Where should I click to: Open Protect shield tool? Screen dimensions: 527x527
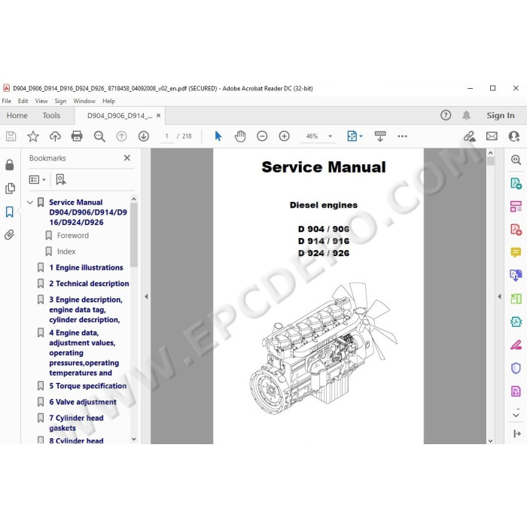coord(516,368)
